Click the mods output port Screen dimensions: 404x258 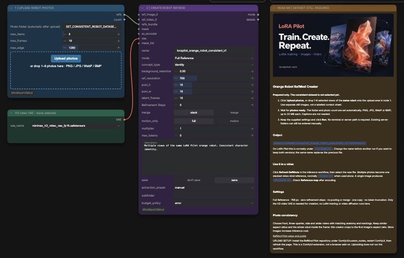click(x=258, y=15)
